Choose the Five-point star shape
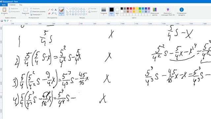211x119 pixels. 73,14
